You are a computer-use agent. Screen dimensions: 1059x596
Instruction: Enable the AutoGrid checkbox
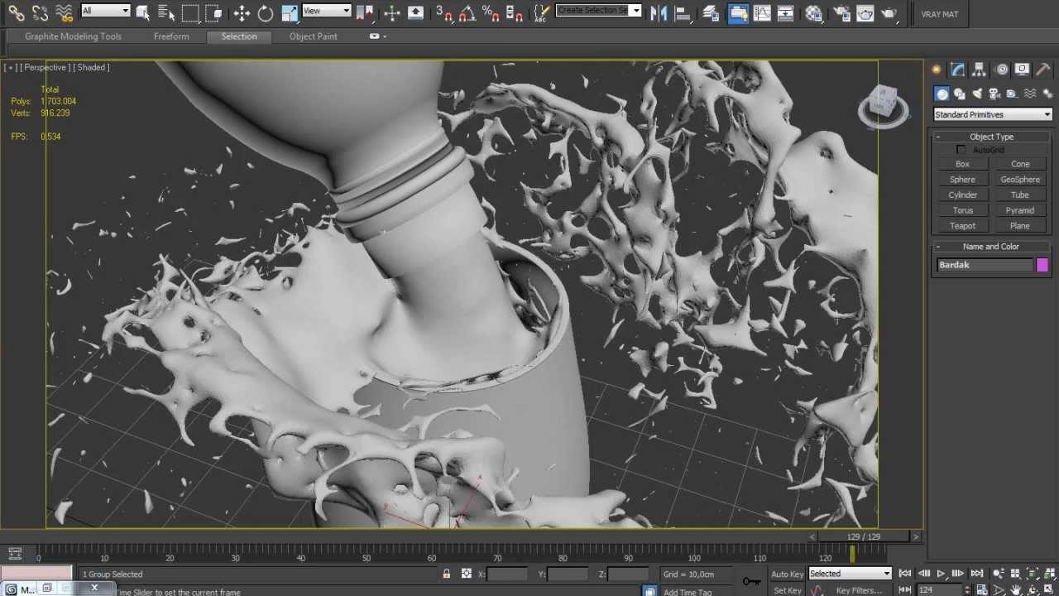[x=961, y=150]
